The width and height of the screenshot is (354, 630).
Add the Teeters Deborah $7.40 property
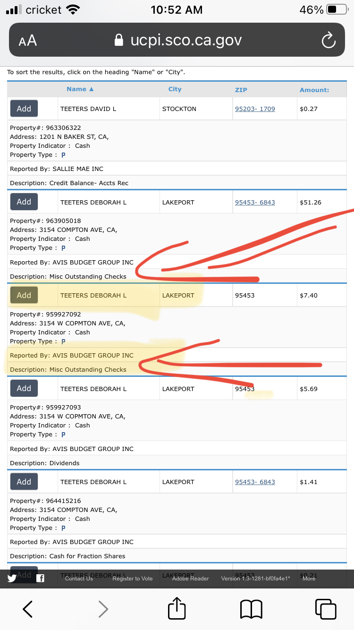(x=24, y=295)
